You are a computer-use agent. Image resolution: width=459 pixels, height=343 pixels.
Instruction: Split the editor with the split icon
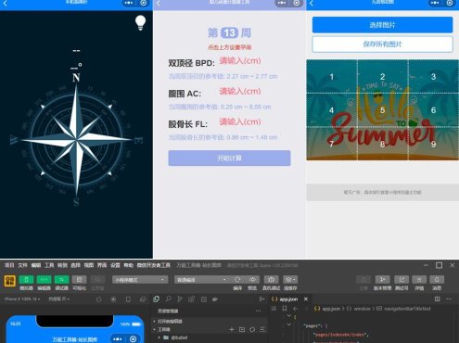tap(438, 299)
